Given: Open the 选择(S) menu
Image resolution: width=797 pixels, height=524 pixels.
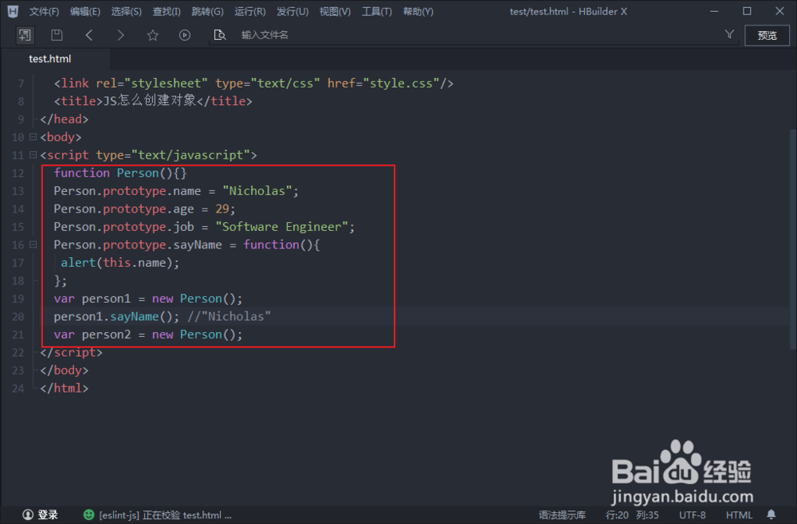Looking at the screenshot, I should click(126, 11).
